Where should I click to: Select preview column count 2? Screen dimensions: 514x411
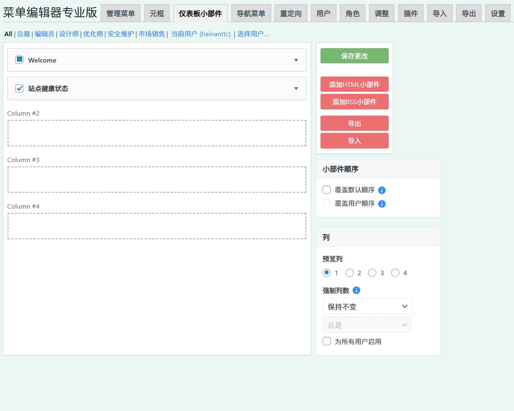350,273
